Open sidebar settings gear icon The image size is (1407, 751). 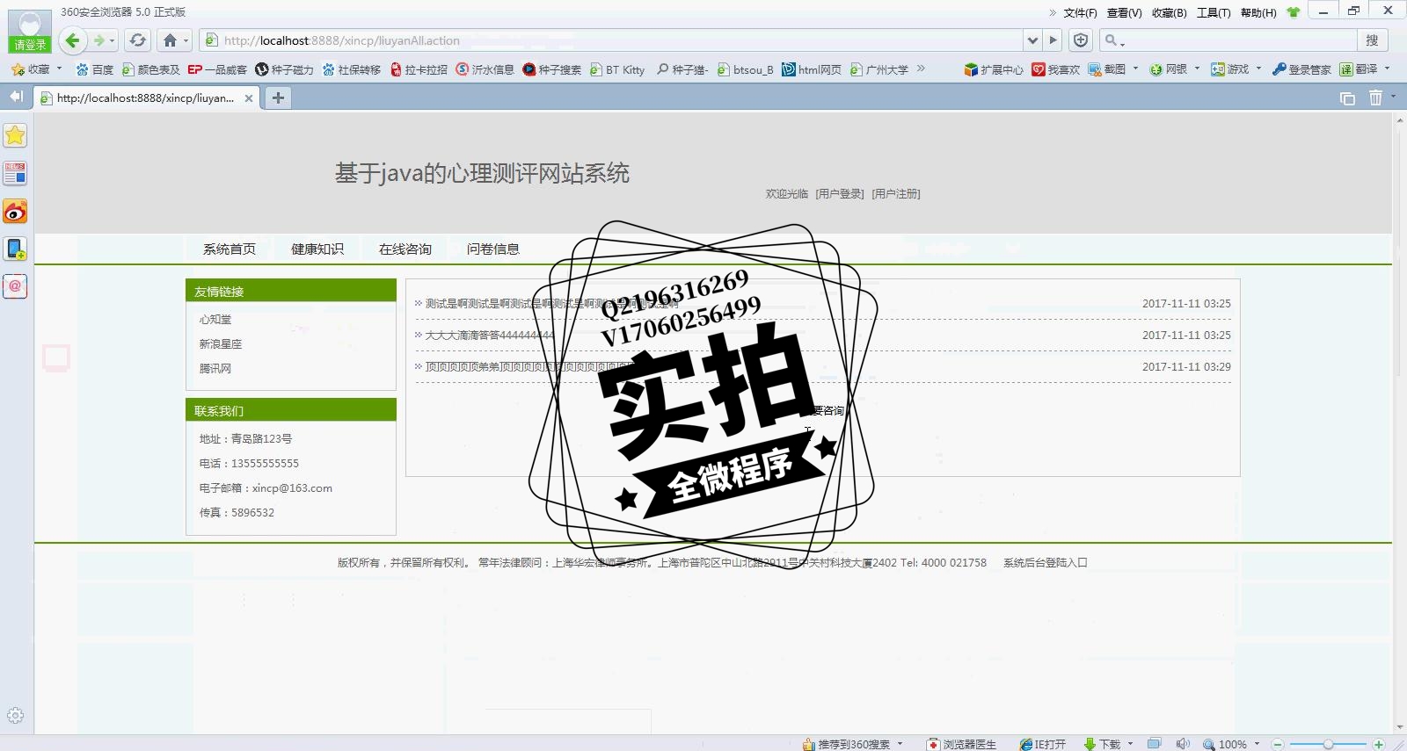(15, 715)
